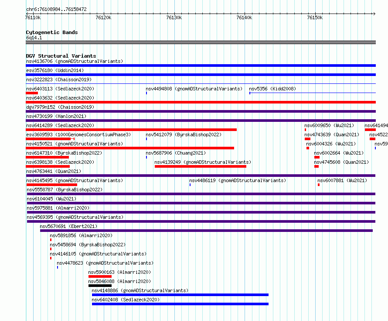
Task: Open nsv5975881 (Almarri2020) label
Action: tap(58, 208)
